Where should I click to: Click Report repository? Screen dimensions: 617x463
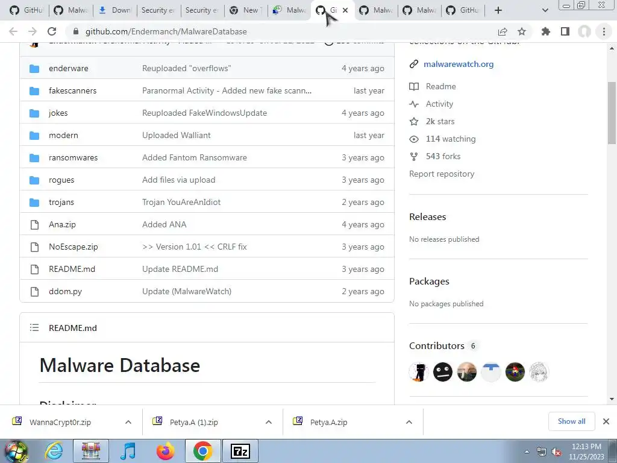[442, 174]
